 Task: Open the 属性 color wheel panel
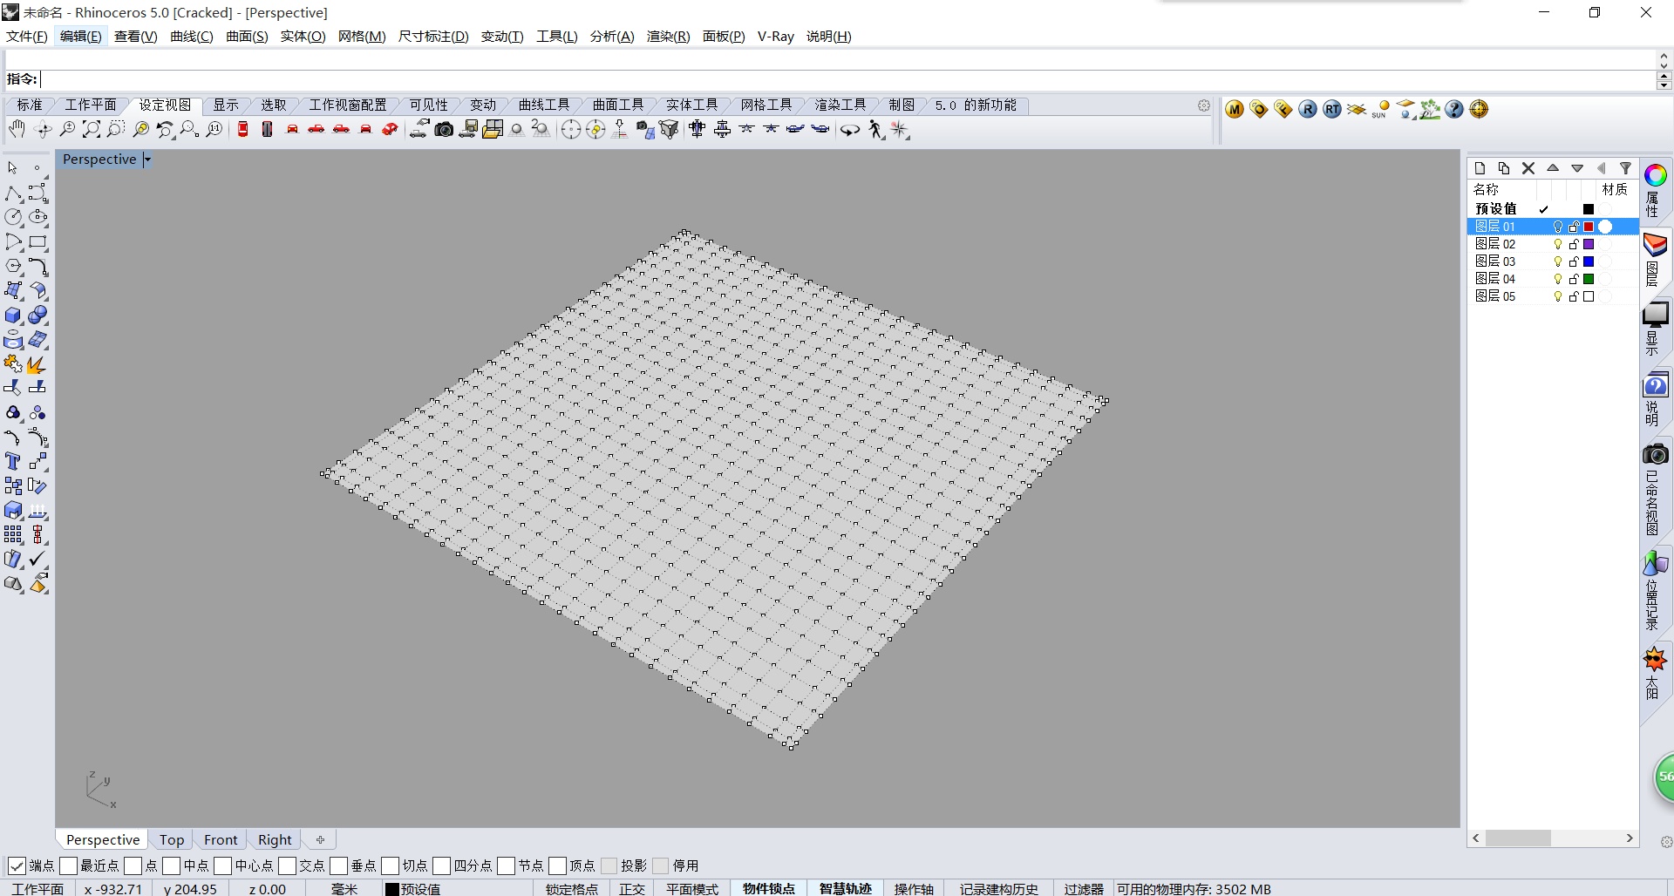(1655, 176)
